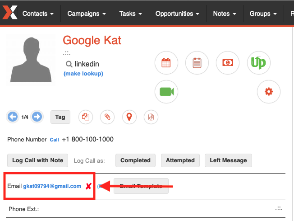
Task: Click the orange X logo in the navbar
Action: click(10, 12)
